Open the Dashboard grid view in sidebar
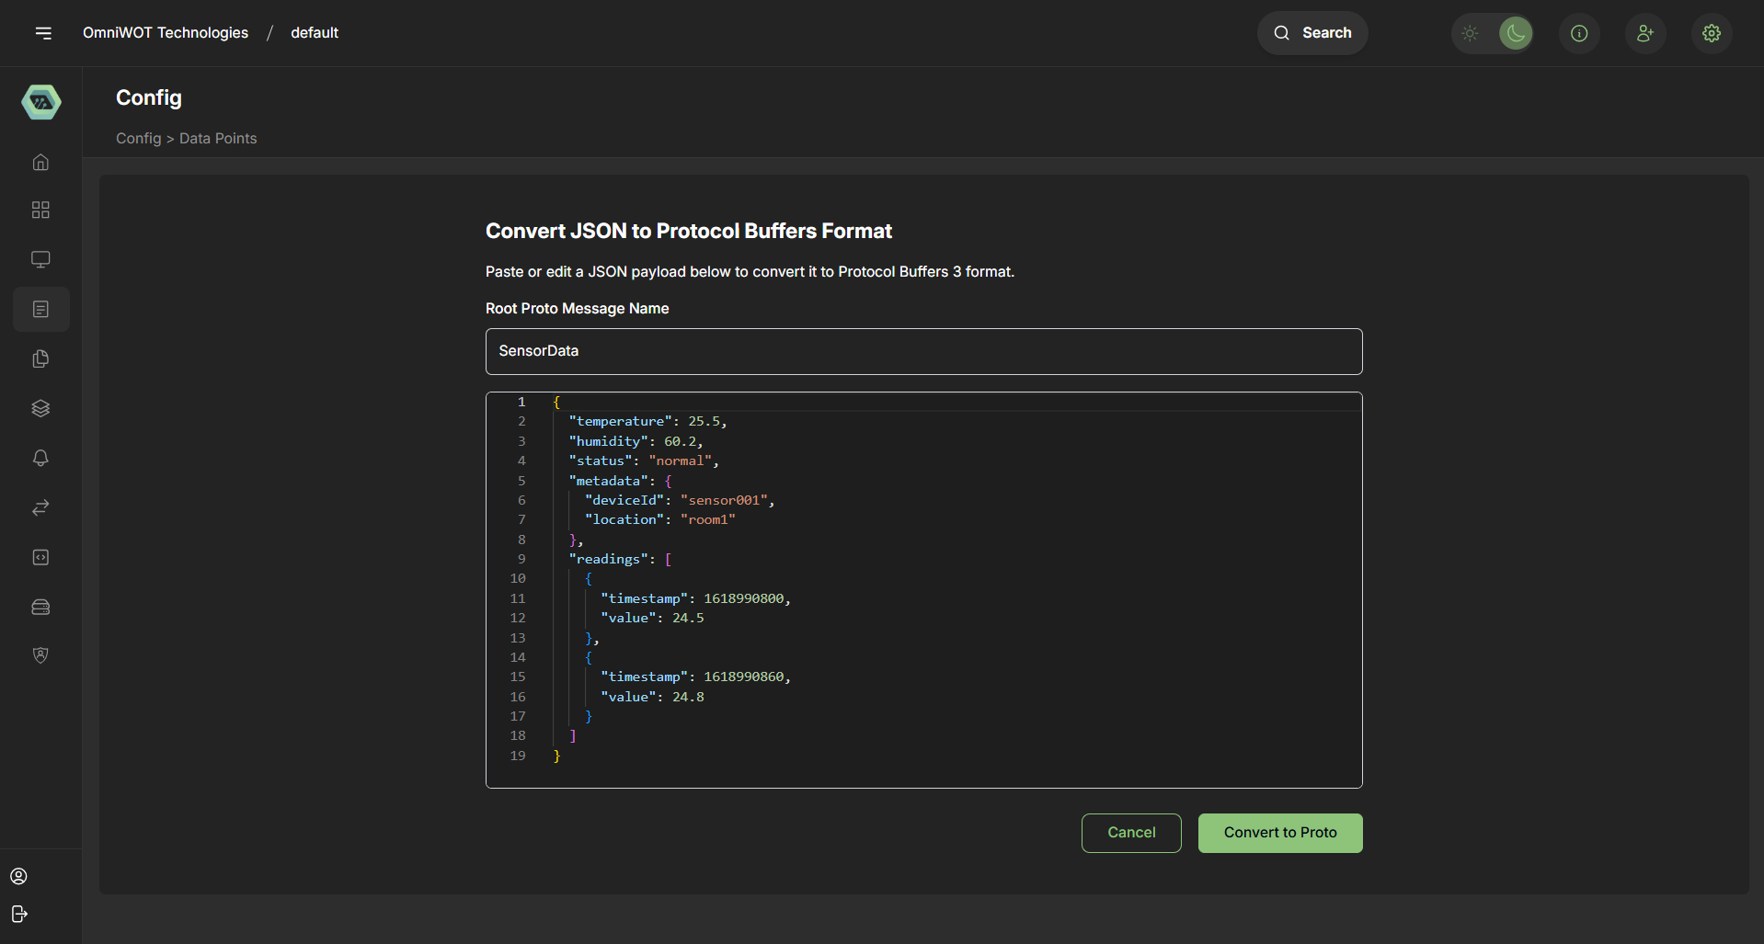The image size is (1764, 944). (40, 210)
